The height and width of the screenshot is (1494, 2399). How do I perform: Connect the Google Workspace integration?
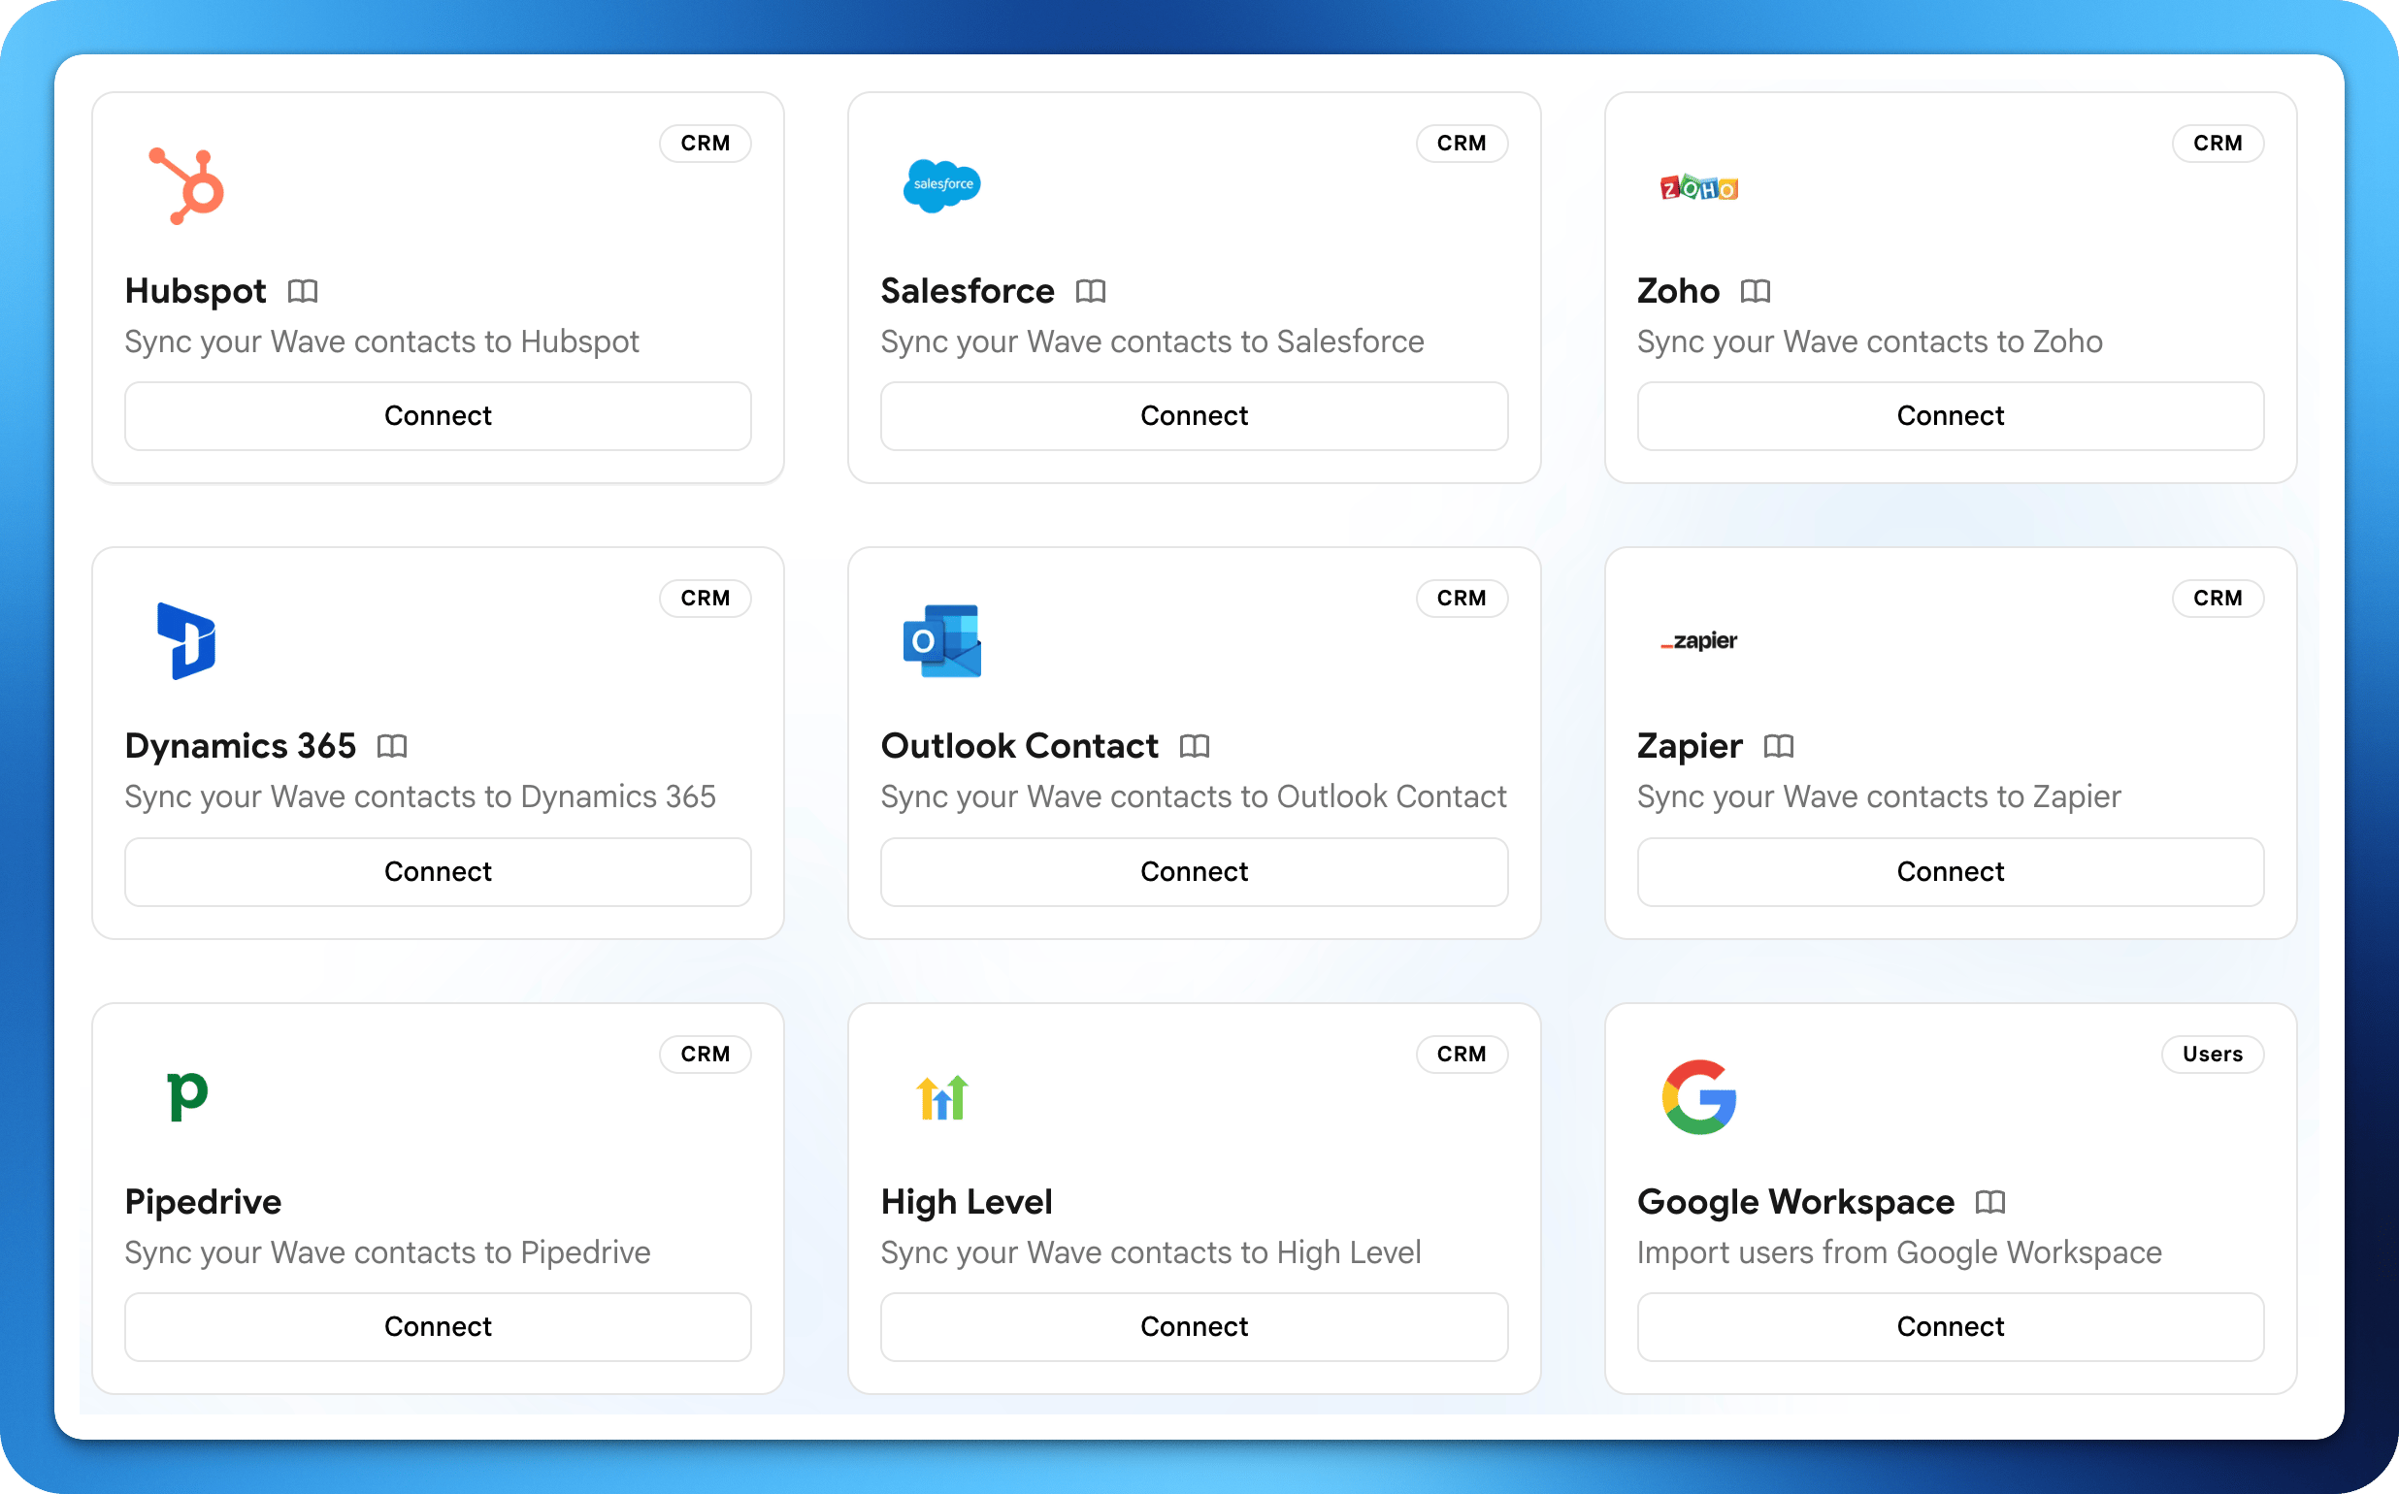[1951, 1327]
